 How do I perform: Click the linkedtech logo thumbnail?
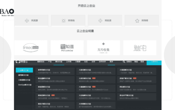pos(31,48)
